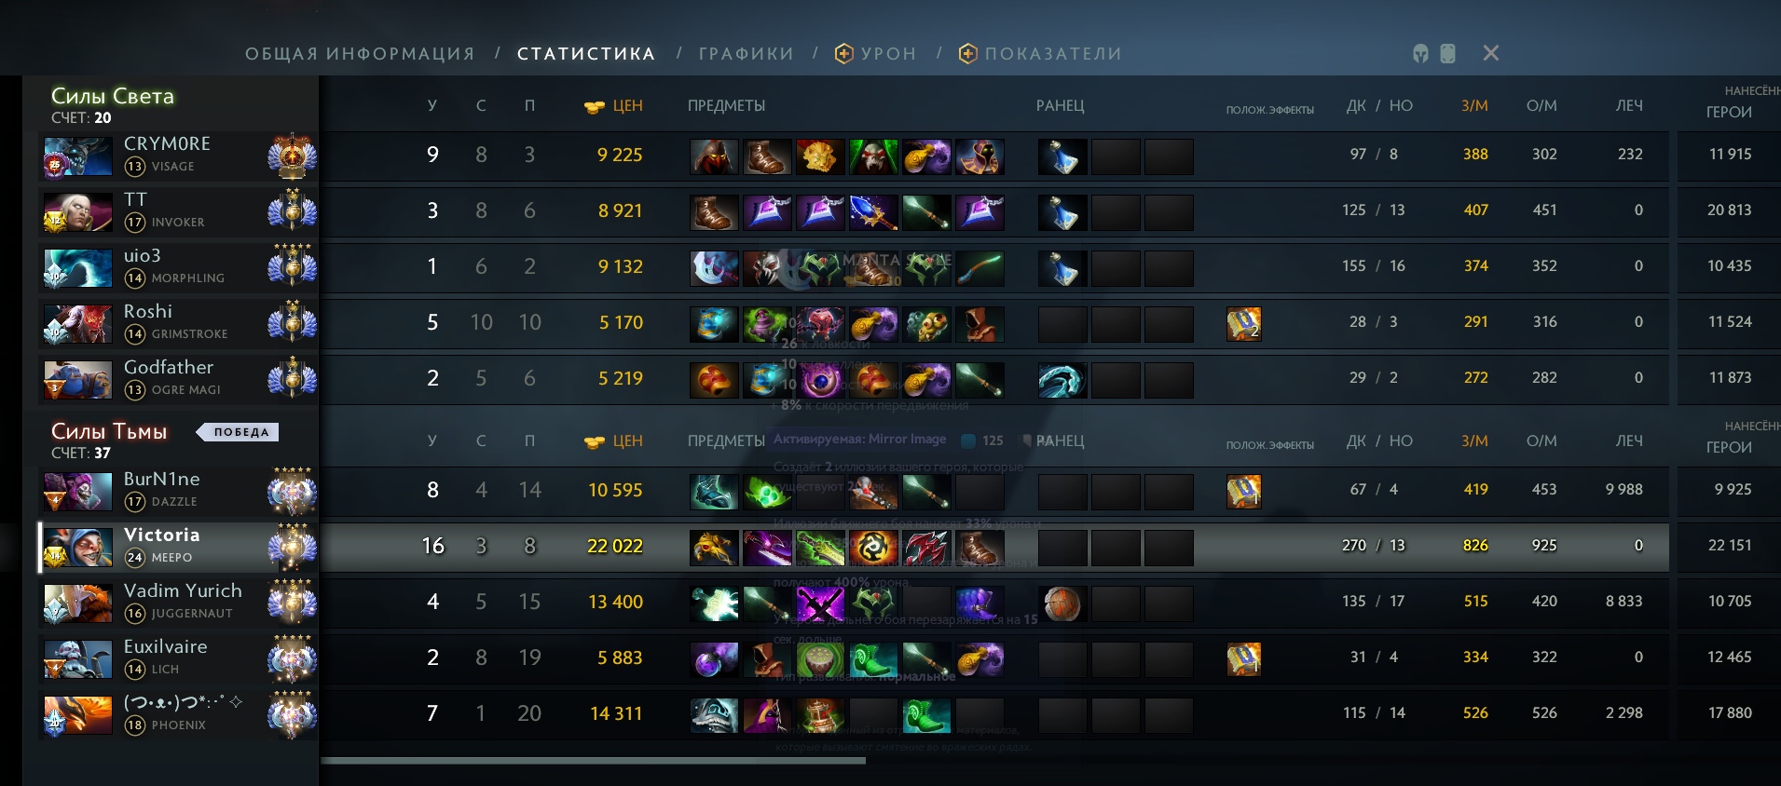Sort Dire team by З/М column
Viewport: 1781px width, 786px height.
[x=1474, y=441]
